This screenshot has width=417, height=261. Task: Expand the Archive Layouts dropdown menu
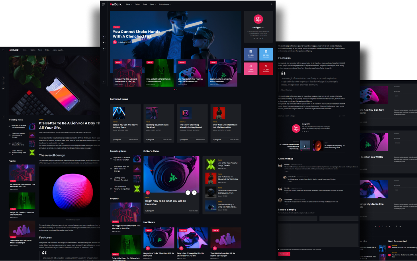click(165, 4)
